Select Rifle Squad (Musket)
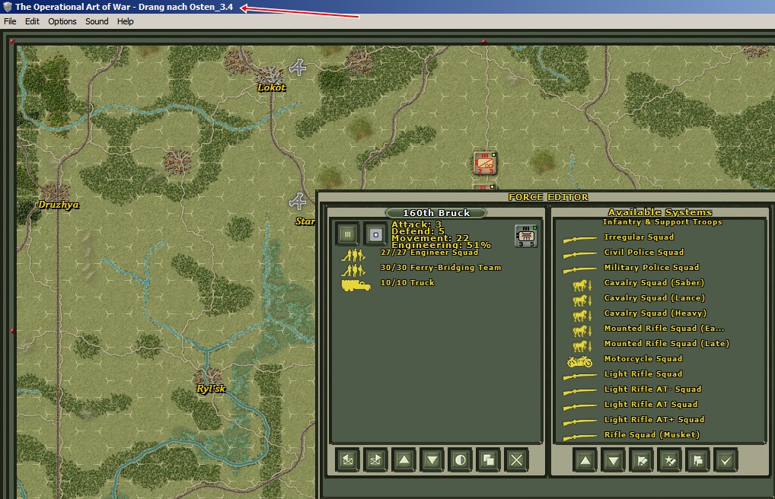775x499 pixels. pyautogui.click(x=652, y=435)
